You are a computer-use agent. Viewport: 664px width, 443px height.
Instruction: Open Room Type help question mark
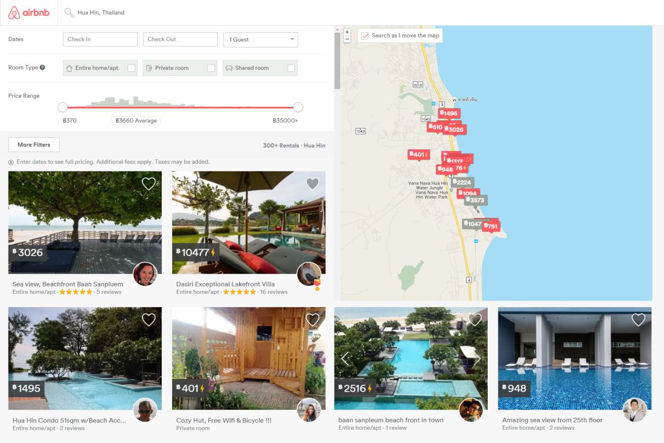pyautogui.click(x=42, y=68)
